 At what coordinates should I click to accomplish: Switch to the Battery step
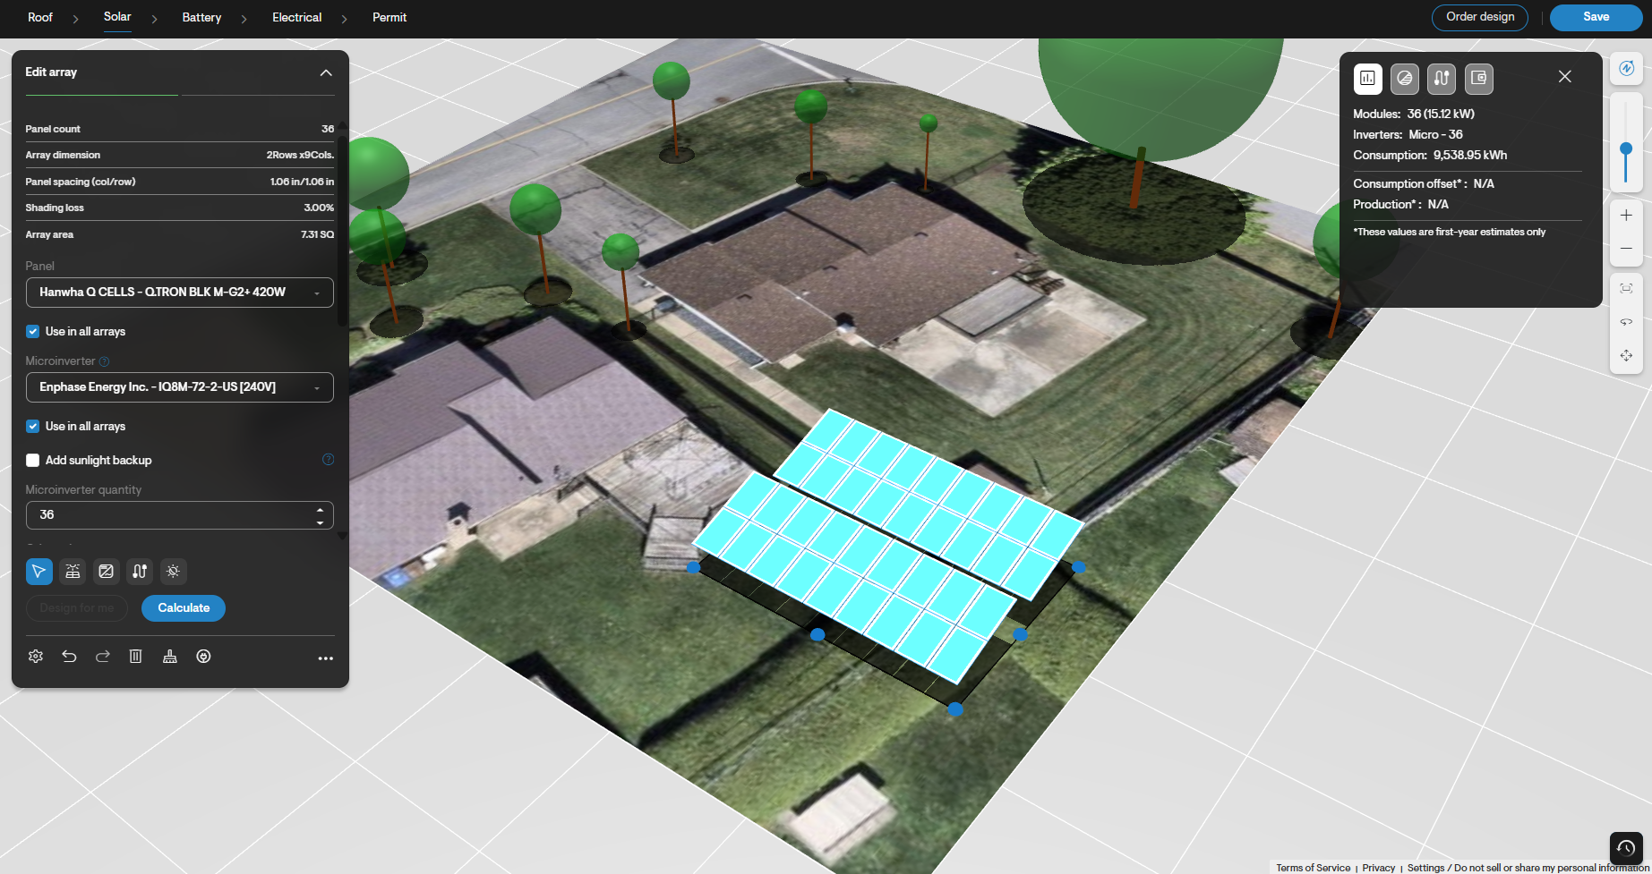point(201,18)
